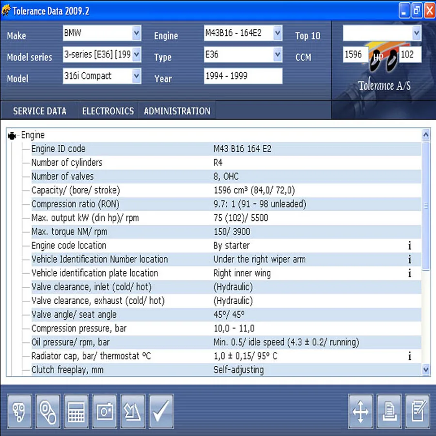Select the Compression ratio (RON) row
The height and width of the screenshot is (436, 436).
pyautogui.click(x=226, y=204)
